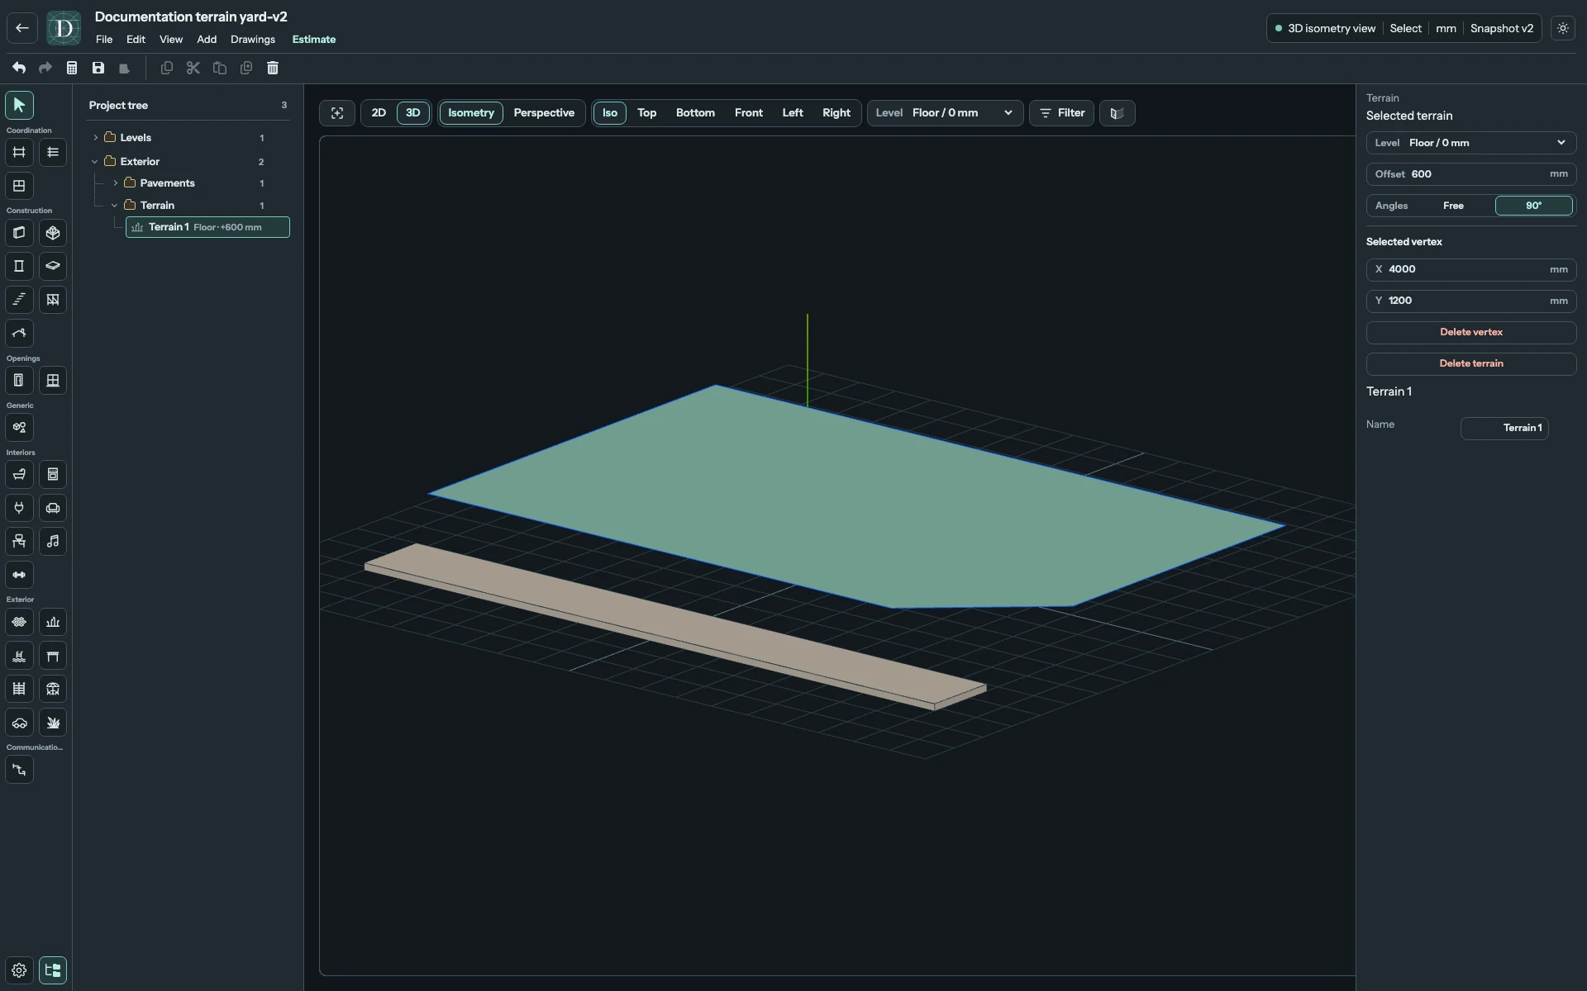Delete selection with the trash icon
This screenshot has width=1587, height=991.
point(273,68)
